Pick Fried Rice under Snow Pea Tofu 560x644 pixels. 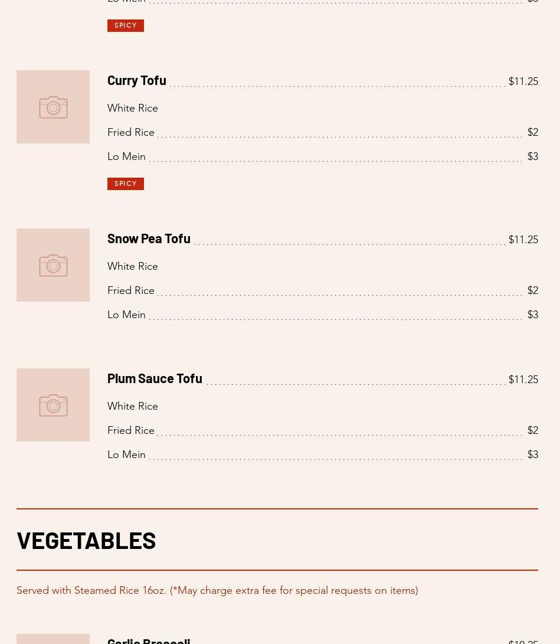pos(131,291)
